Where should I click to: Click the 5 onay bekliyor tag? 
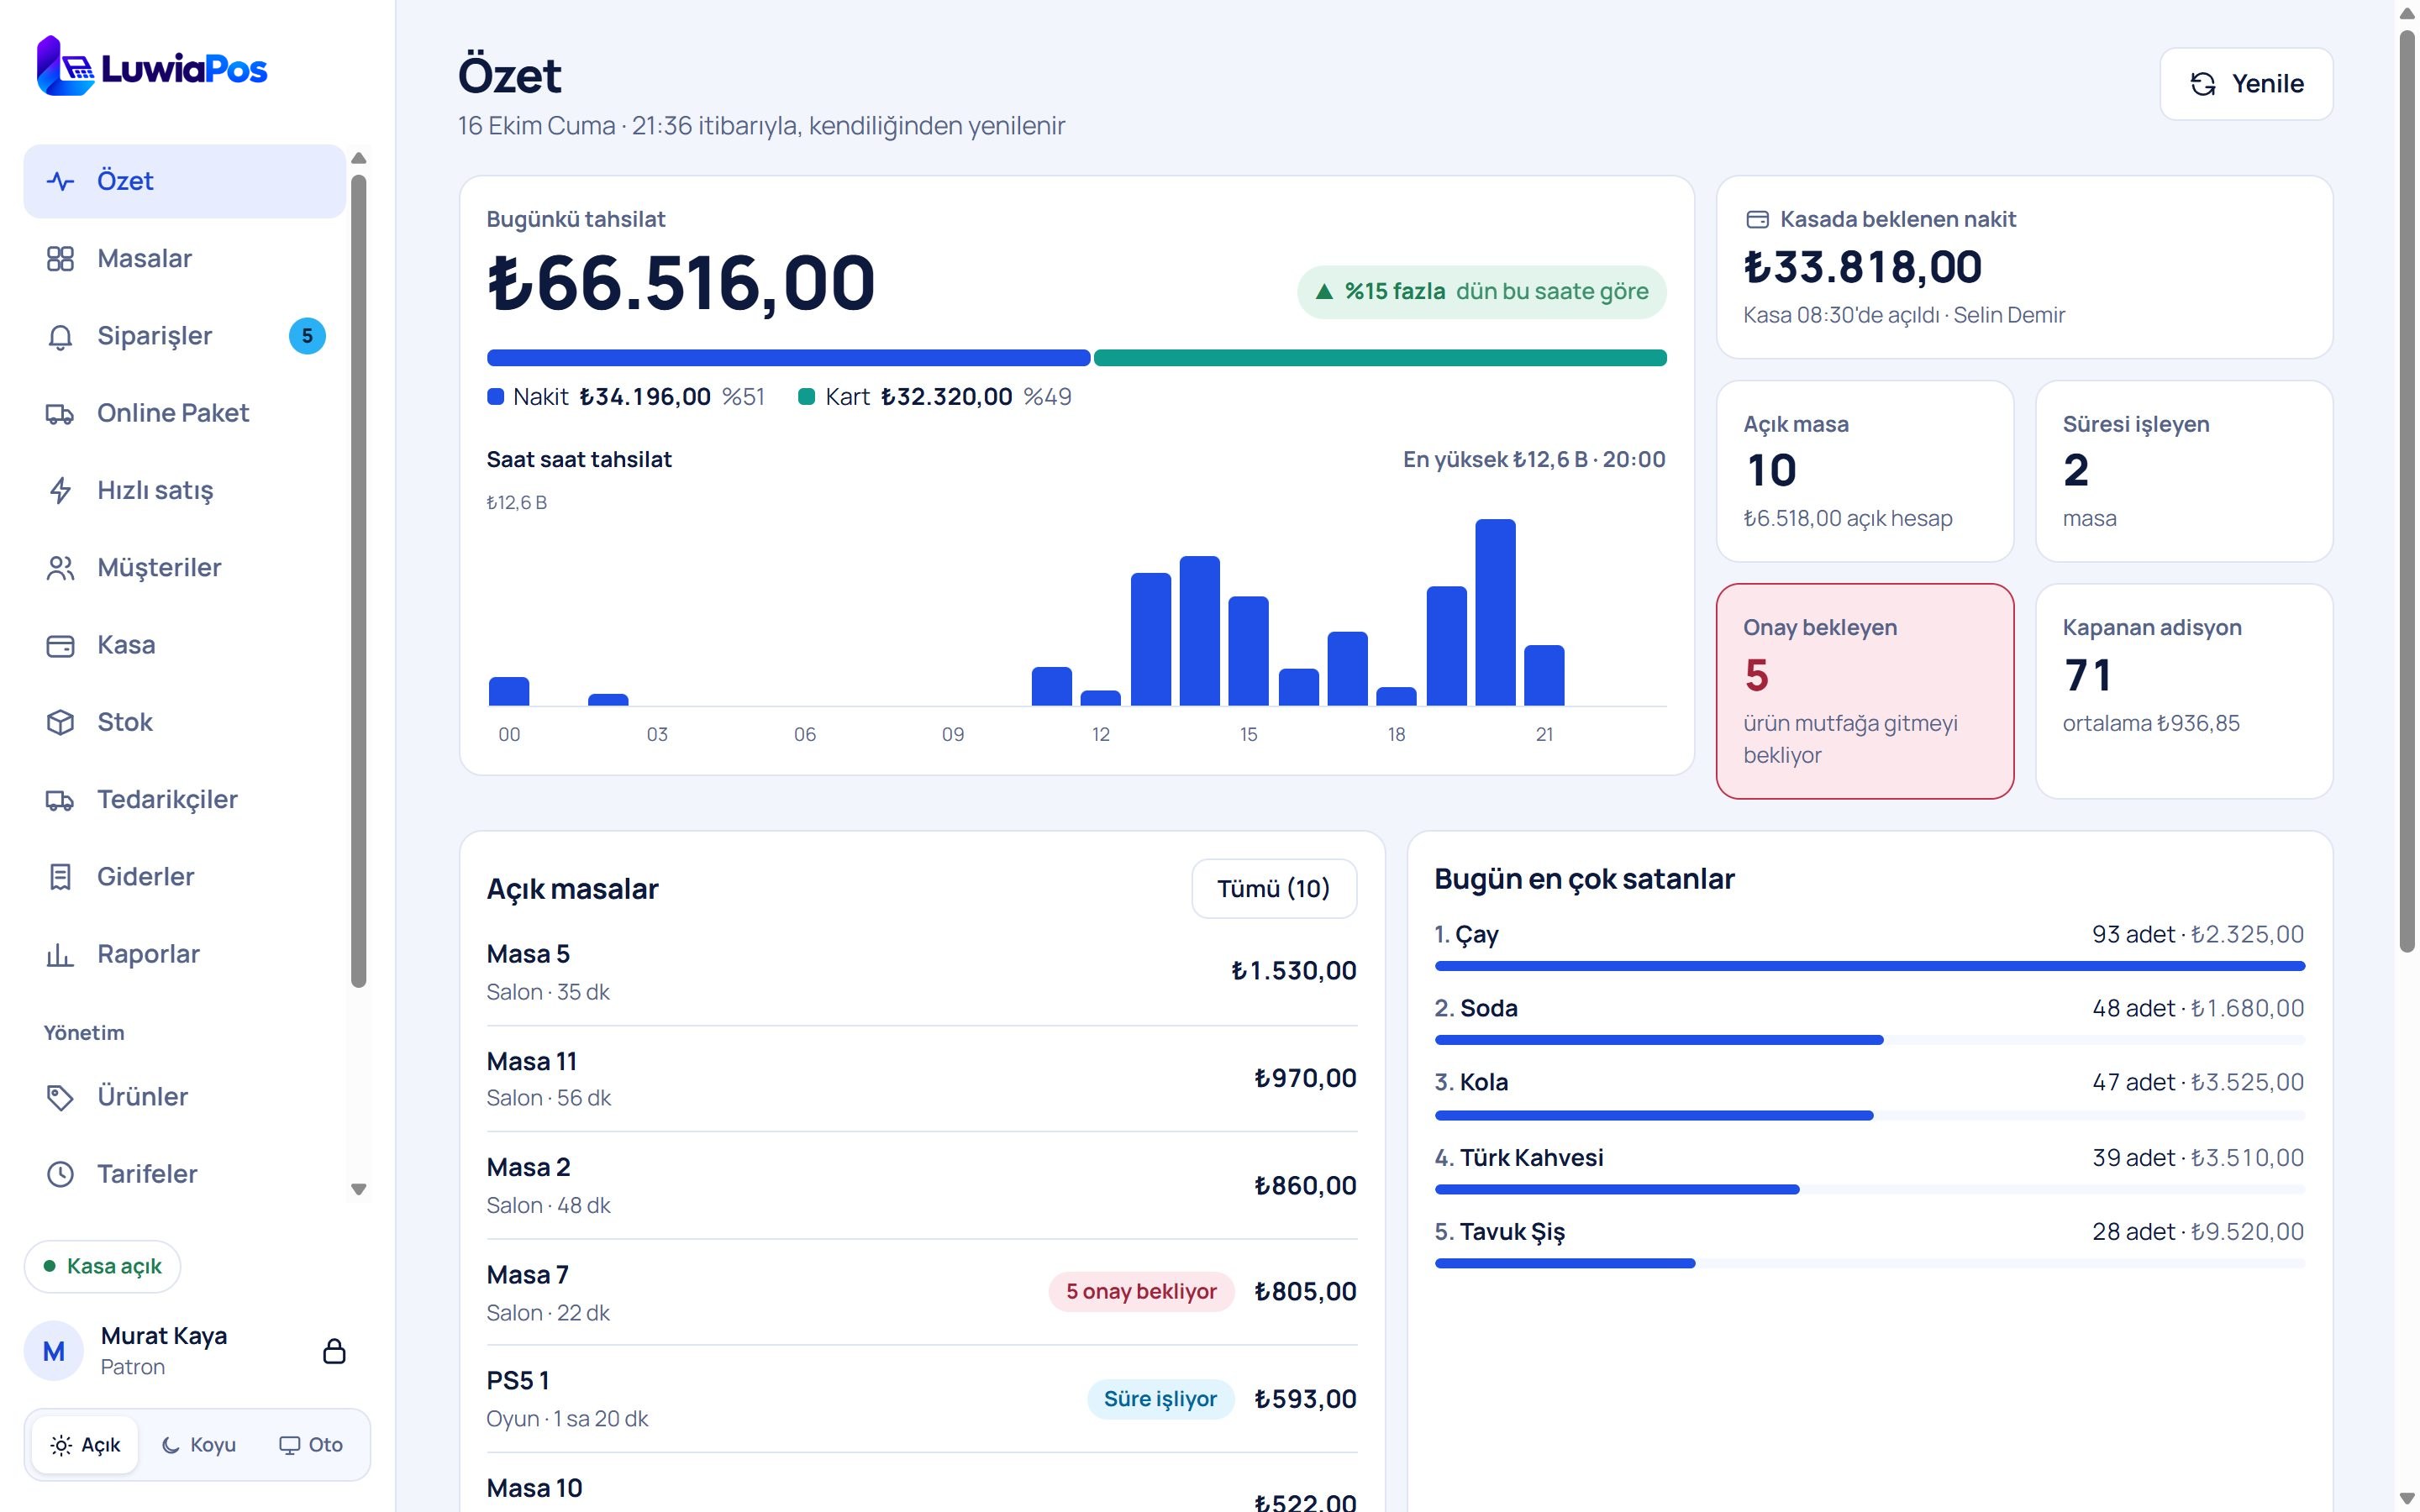coord(1141,1292)
